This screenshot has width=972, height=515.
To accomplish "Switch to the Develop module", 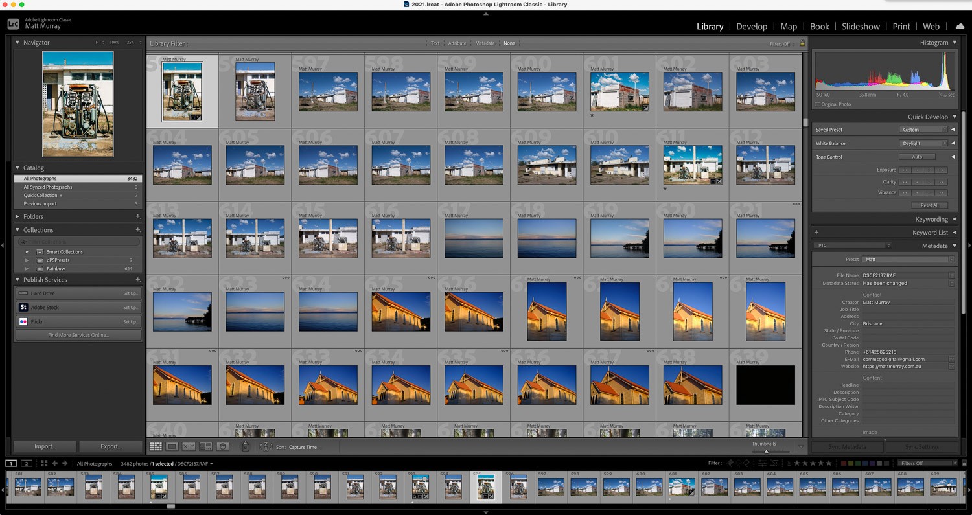I will click(x=752, y=26).
